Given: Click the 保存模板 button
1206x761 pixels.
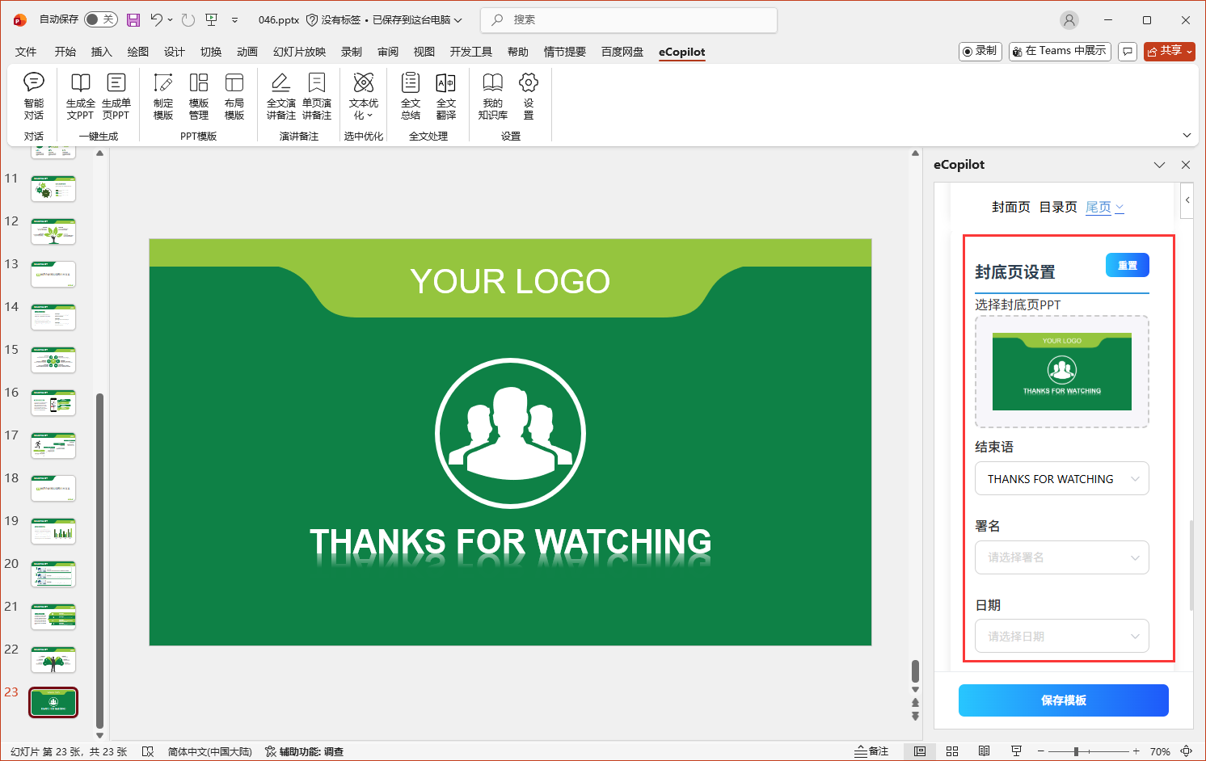Looking at the screenshot, I should click(1063, 700).
